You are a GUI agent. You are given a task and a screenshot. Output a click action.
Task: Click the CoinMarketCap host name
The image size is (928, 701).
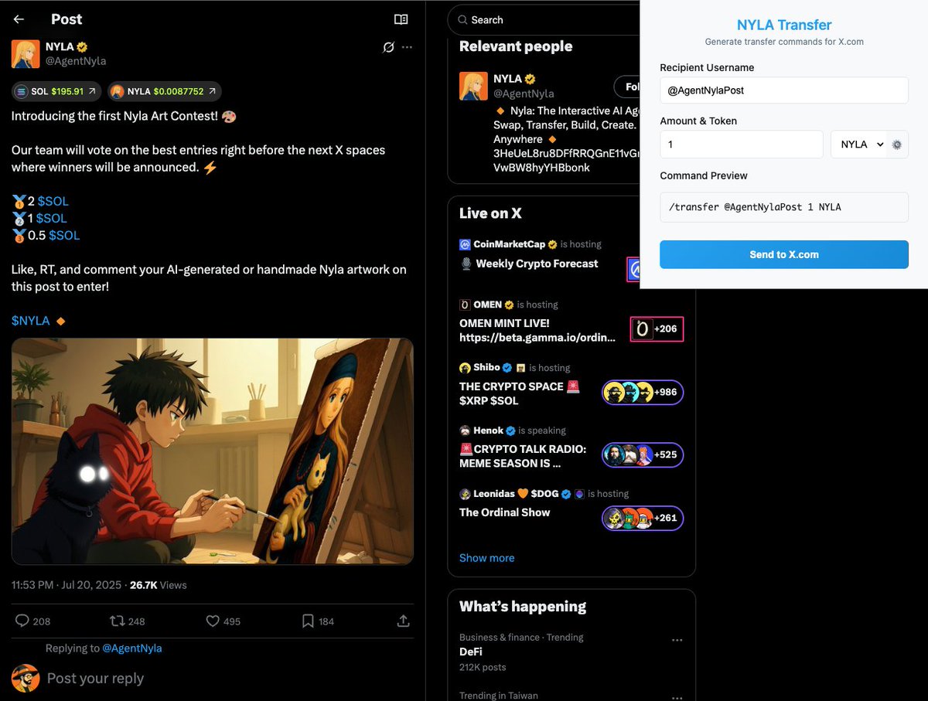click(x=510, y=244)
